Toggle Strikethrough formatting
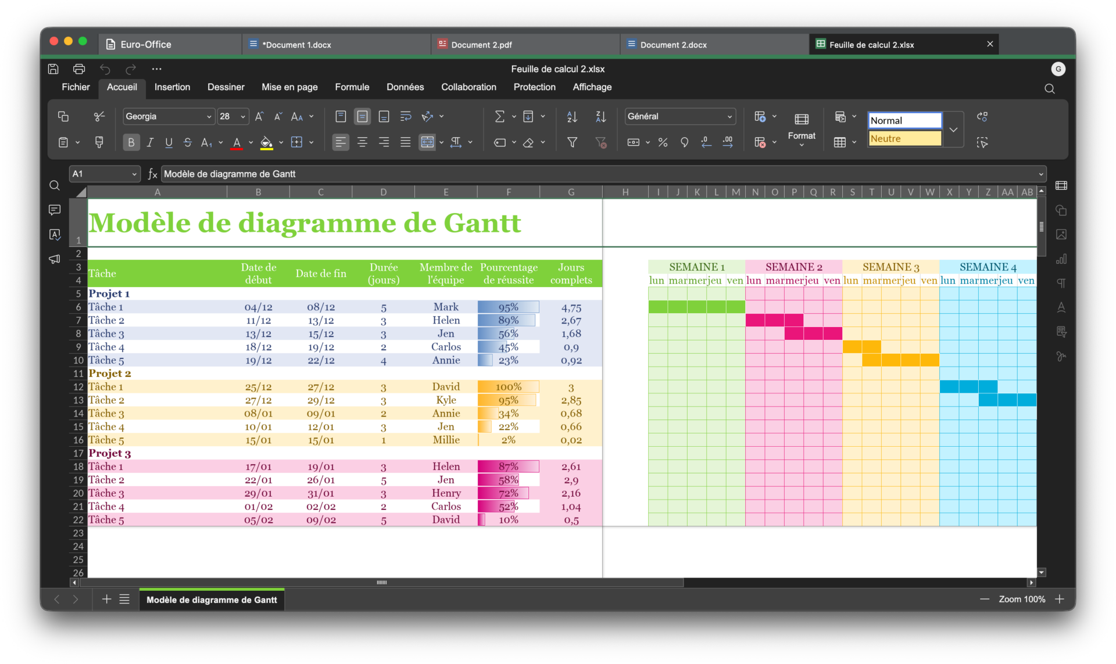1116x664 pixels. pyautogui.click(x=187, y=142)
